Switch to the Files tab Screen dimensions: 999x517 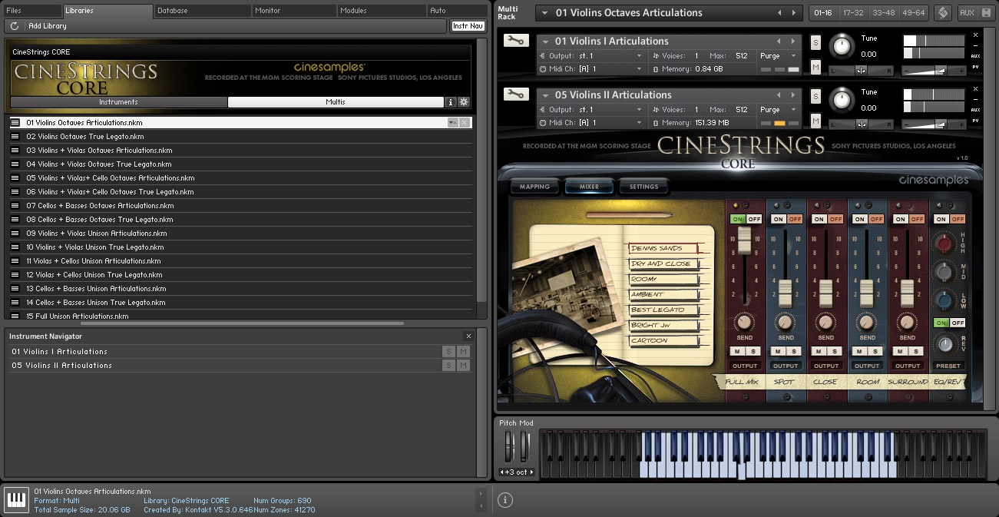pyautogui.click(x=31, y=11)
